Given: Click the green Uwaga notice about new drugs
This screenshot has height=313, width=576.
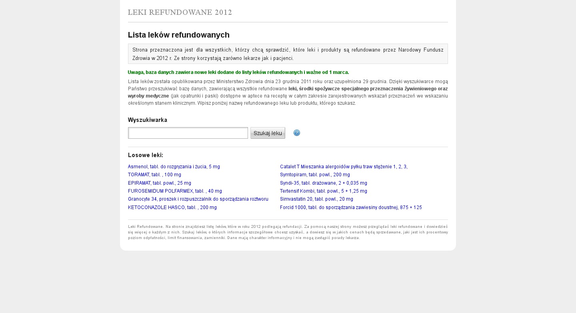Looking at the screenshot, I should click(x=238, y=72).
